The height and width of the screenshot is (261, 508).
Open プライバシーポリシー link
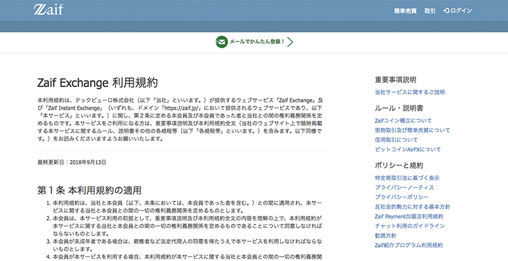click(x=402, y=197)
